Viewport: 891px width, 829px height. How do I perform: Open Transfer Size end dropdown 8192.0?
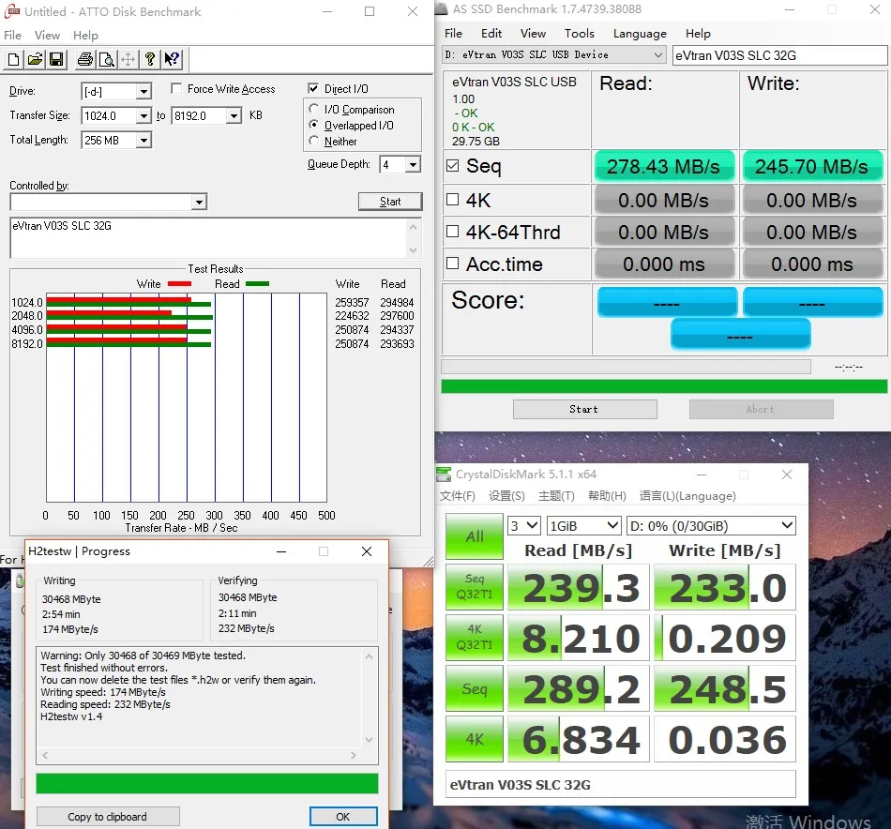tap(234, 116)
